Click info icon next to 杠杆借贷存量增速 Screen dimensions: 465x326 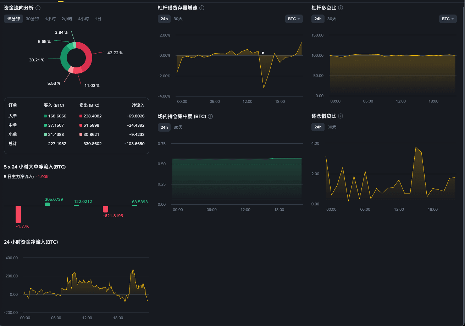coord(202,8)
